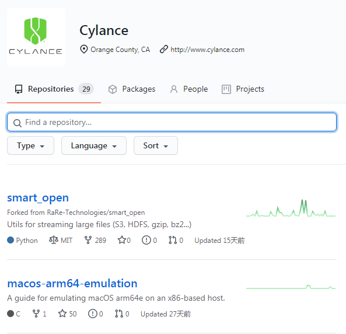Viewport: 346px width, 334px height.
Task: Open the smart_open repository link
Action: (x=38, y=198)
